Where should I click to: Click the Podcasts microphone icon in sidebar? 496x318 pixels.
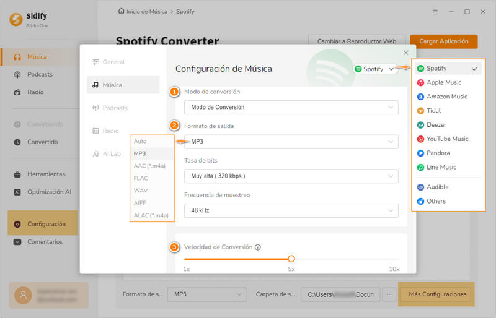pos(17,75)
